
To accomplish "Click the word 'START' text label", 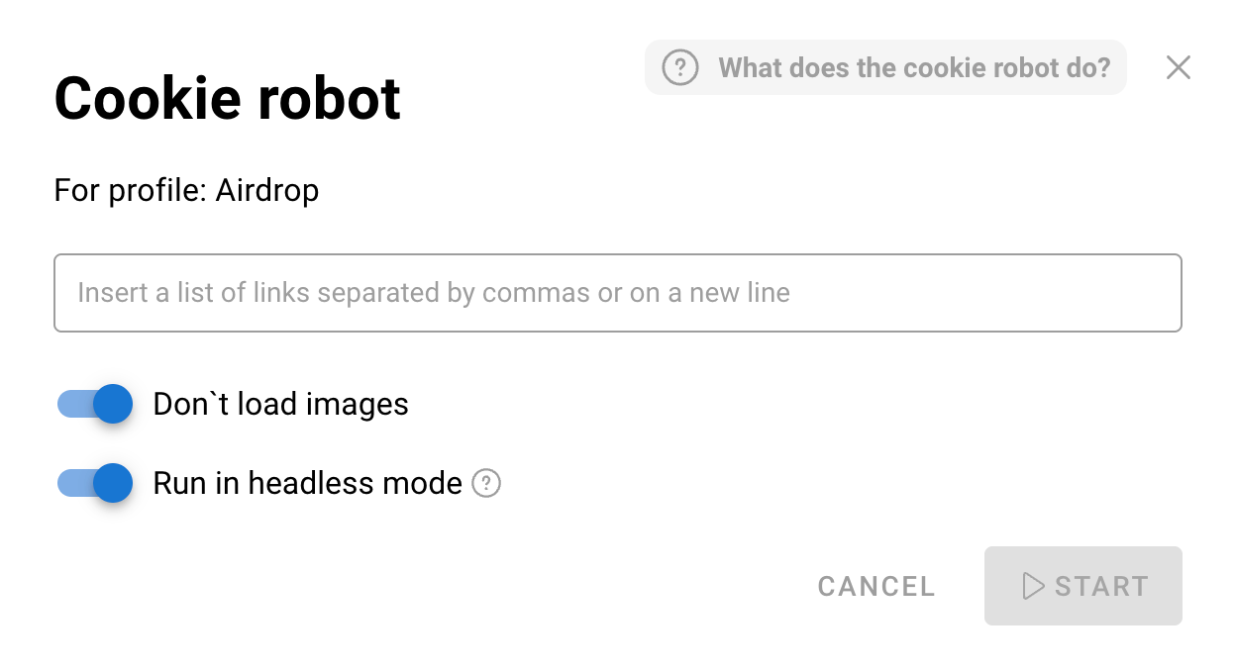I will 1101,586.
